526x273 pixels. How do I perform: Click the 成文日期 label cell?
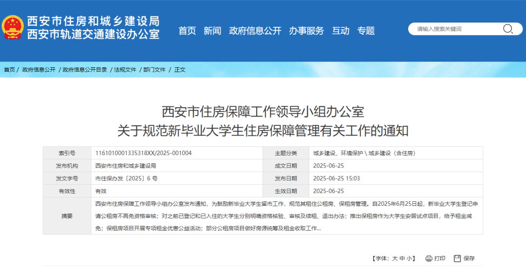click(286, 166)
